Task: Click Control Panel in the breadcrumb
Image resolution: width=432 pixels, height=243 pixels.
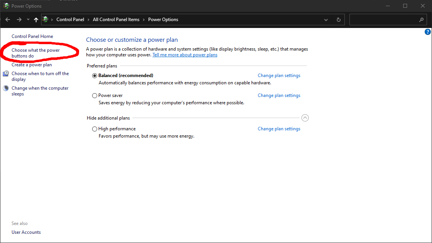Action: tap(70, 20)
